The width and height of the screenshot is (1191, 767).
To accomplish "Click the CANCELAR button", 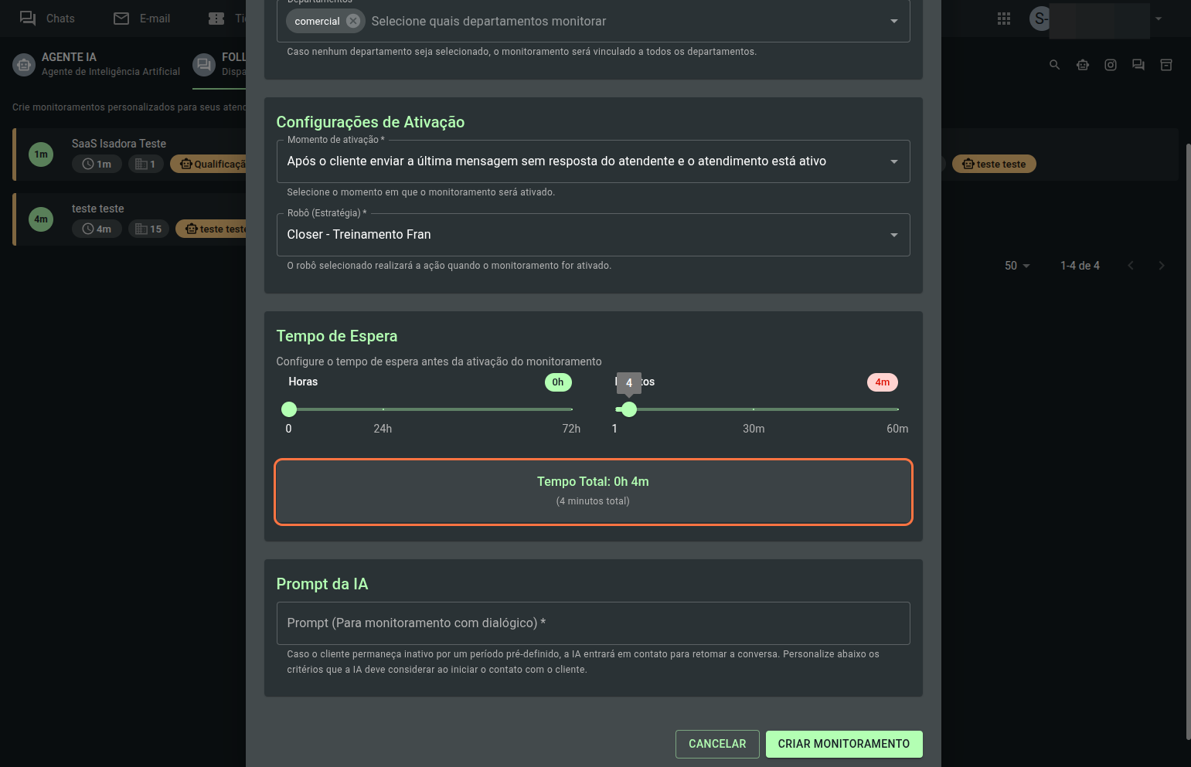I will click(717, 744).
